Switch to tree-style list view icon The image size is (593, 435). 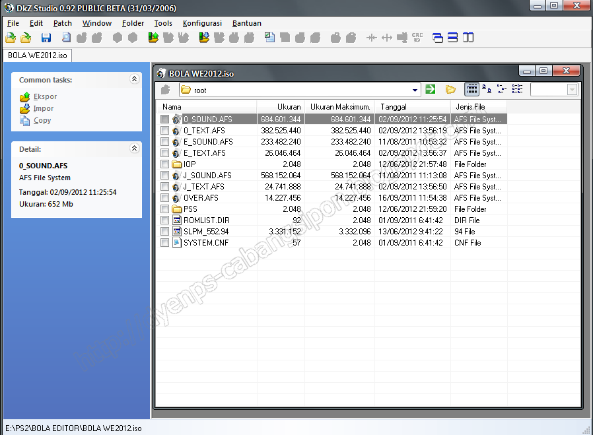tap(502, 90)
